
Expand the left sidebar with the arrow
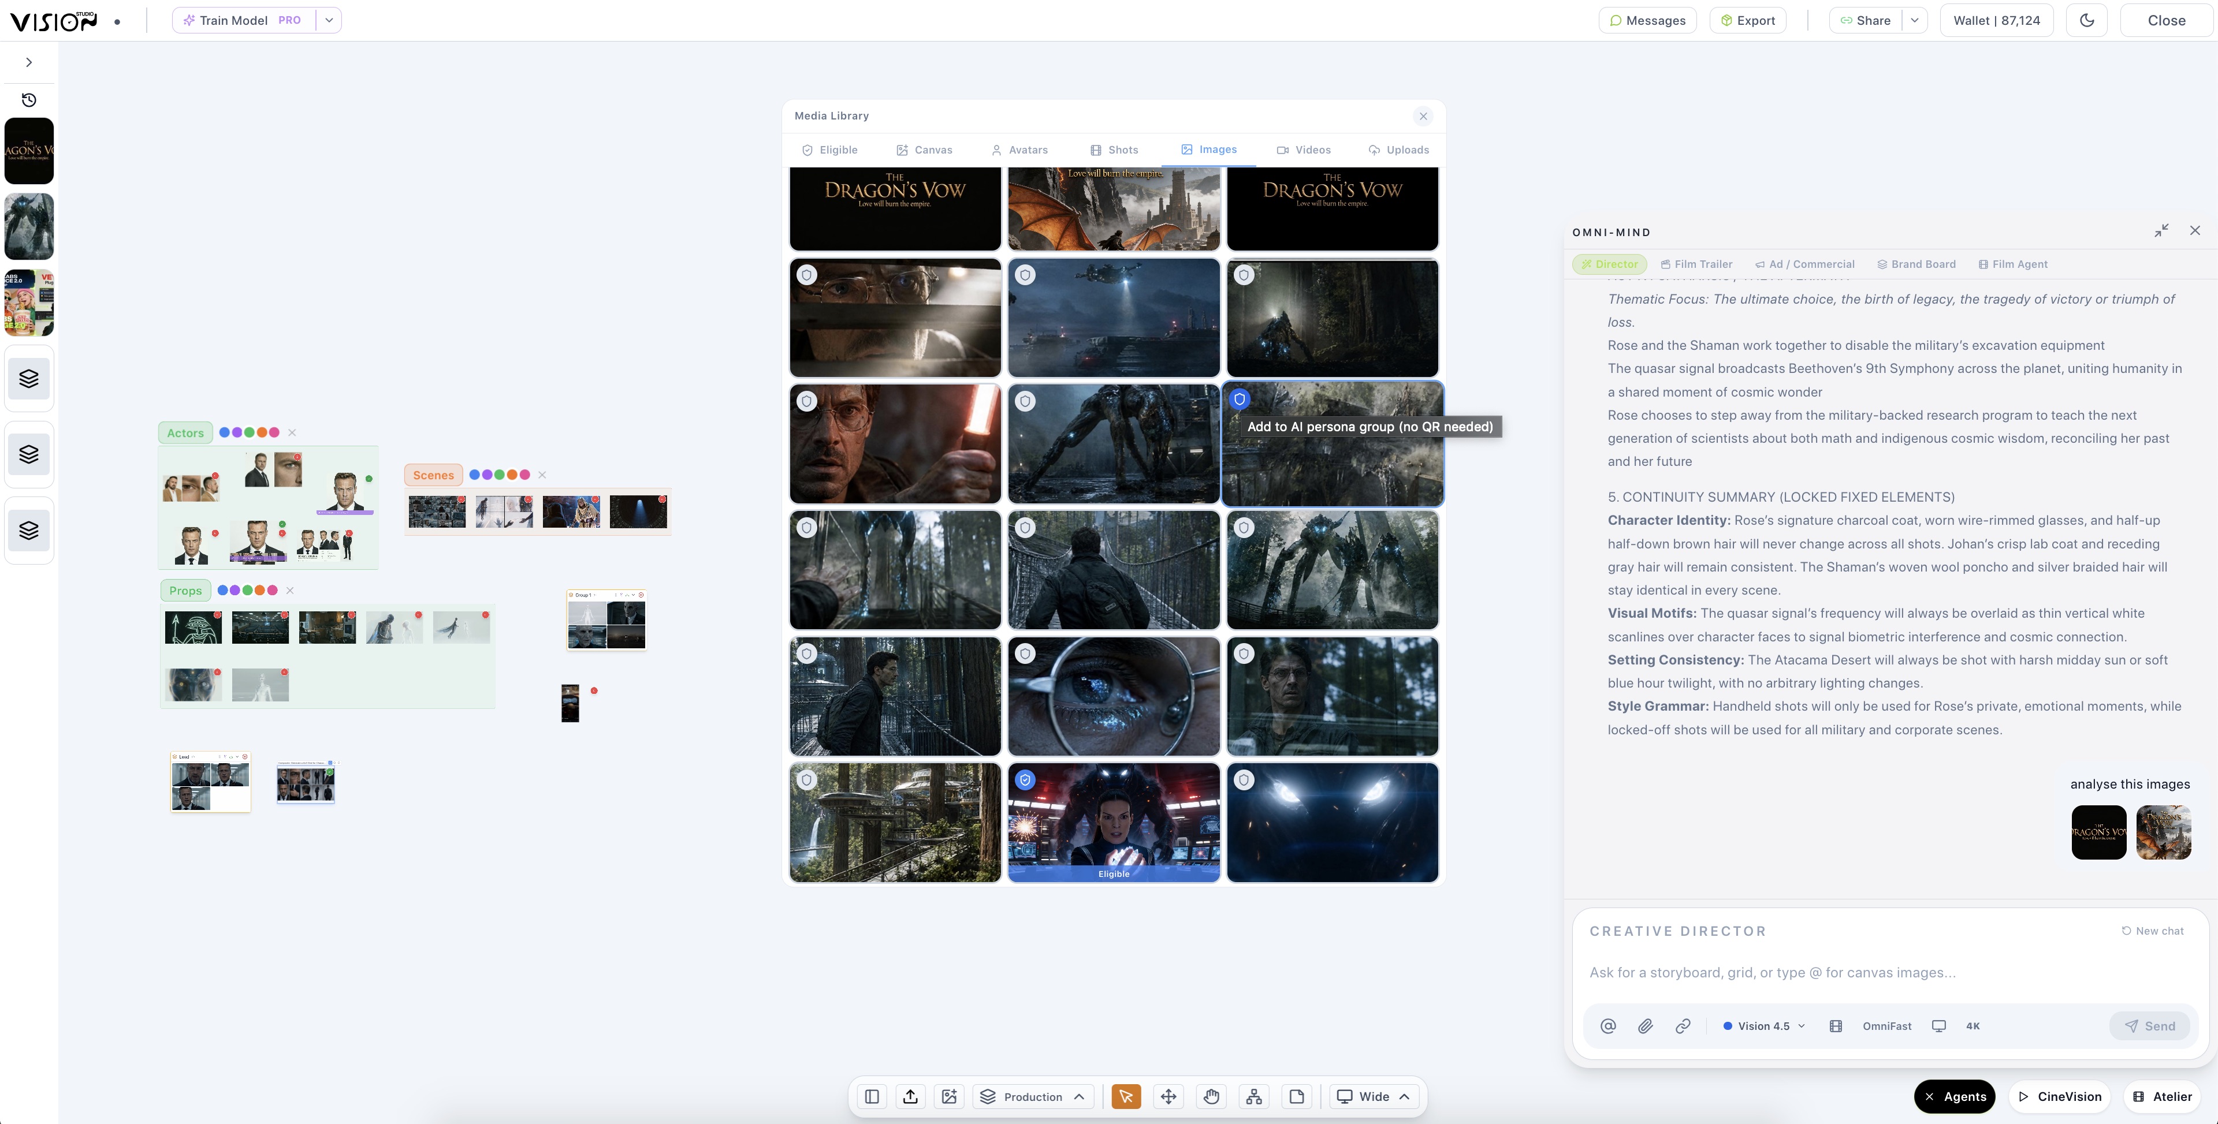[28, 62]
